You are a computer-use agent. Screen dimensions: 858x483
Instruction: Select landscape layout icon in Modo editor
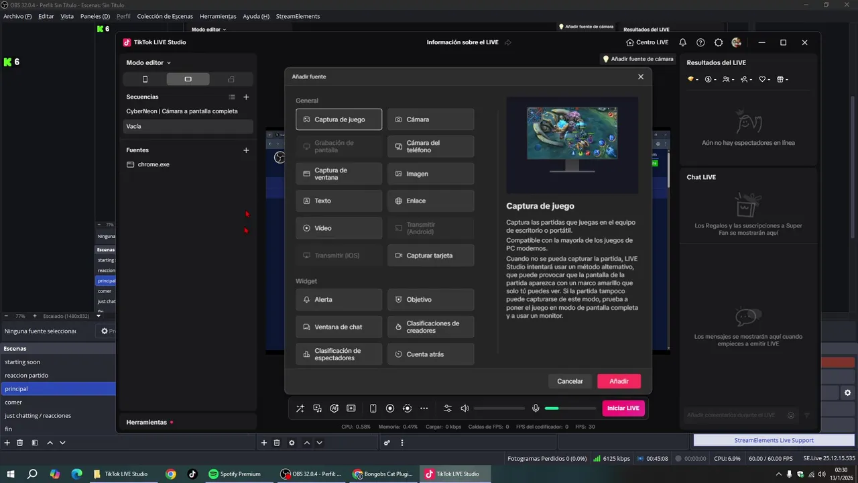pyautogui.click(x=188, y=79)
